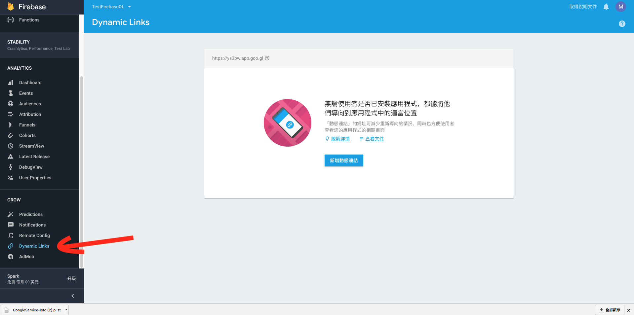Click the plist file icon in downloads bar

click(7, 310)
